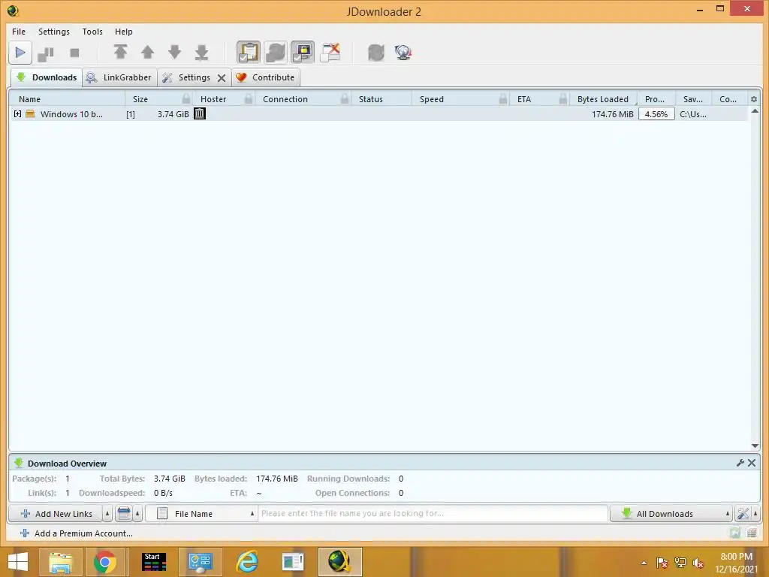769x577 pixels.
Task: Move selected item up in the list
Action: pyautogui.click(x=148, y=52)
